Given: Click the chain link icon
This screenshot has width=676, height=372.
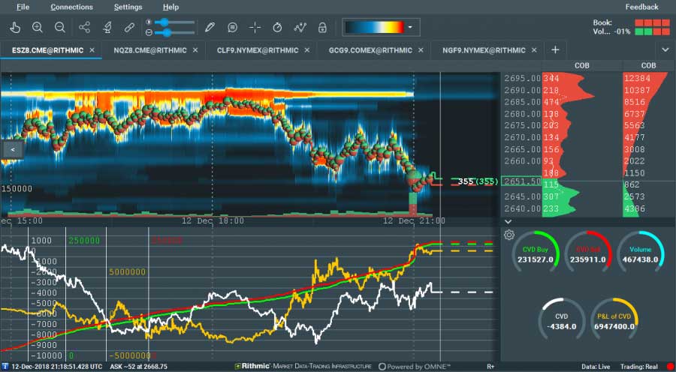Looking at the screenshot, I should (x=129, y=28).
